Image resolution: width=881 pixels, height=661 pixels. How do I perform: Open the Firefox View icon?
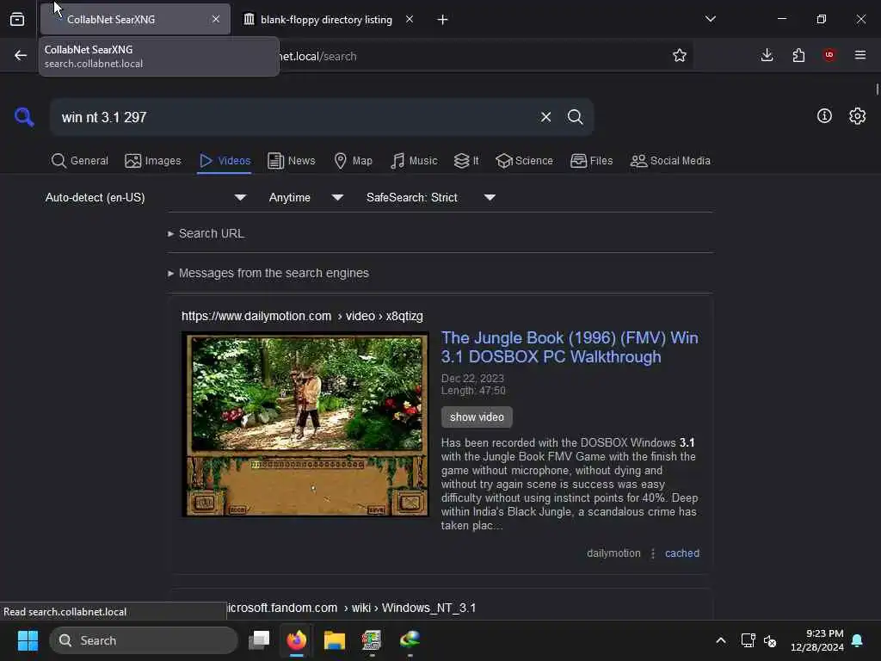[17, 20]
